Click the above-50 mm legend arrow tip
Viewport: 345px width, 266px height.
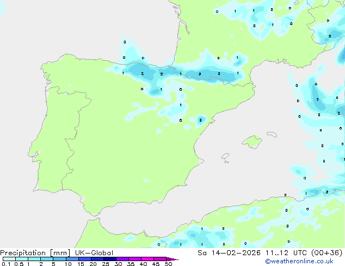(x=172, y=259)
